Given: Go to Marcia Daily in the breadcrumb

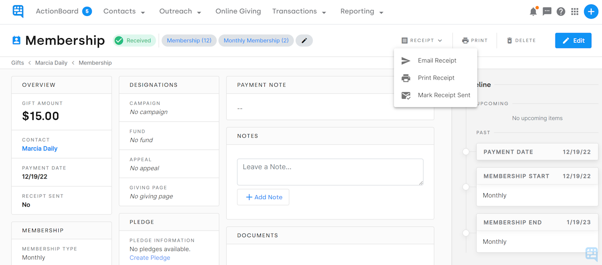Looking at the screenshot, I should tap(51, 63).
